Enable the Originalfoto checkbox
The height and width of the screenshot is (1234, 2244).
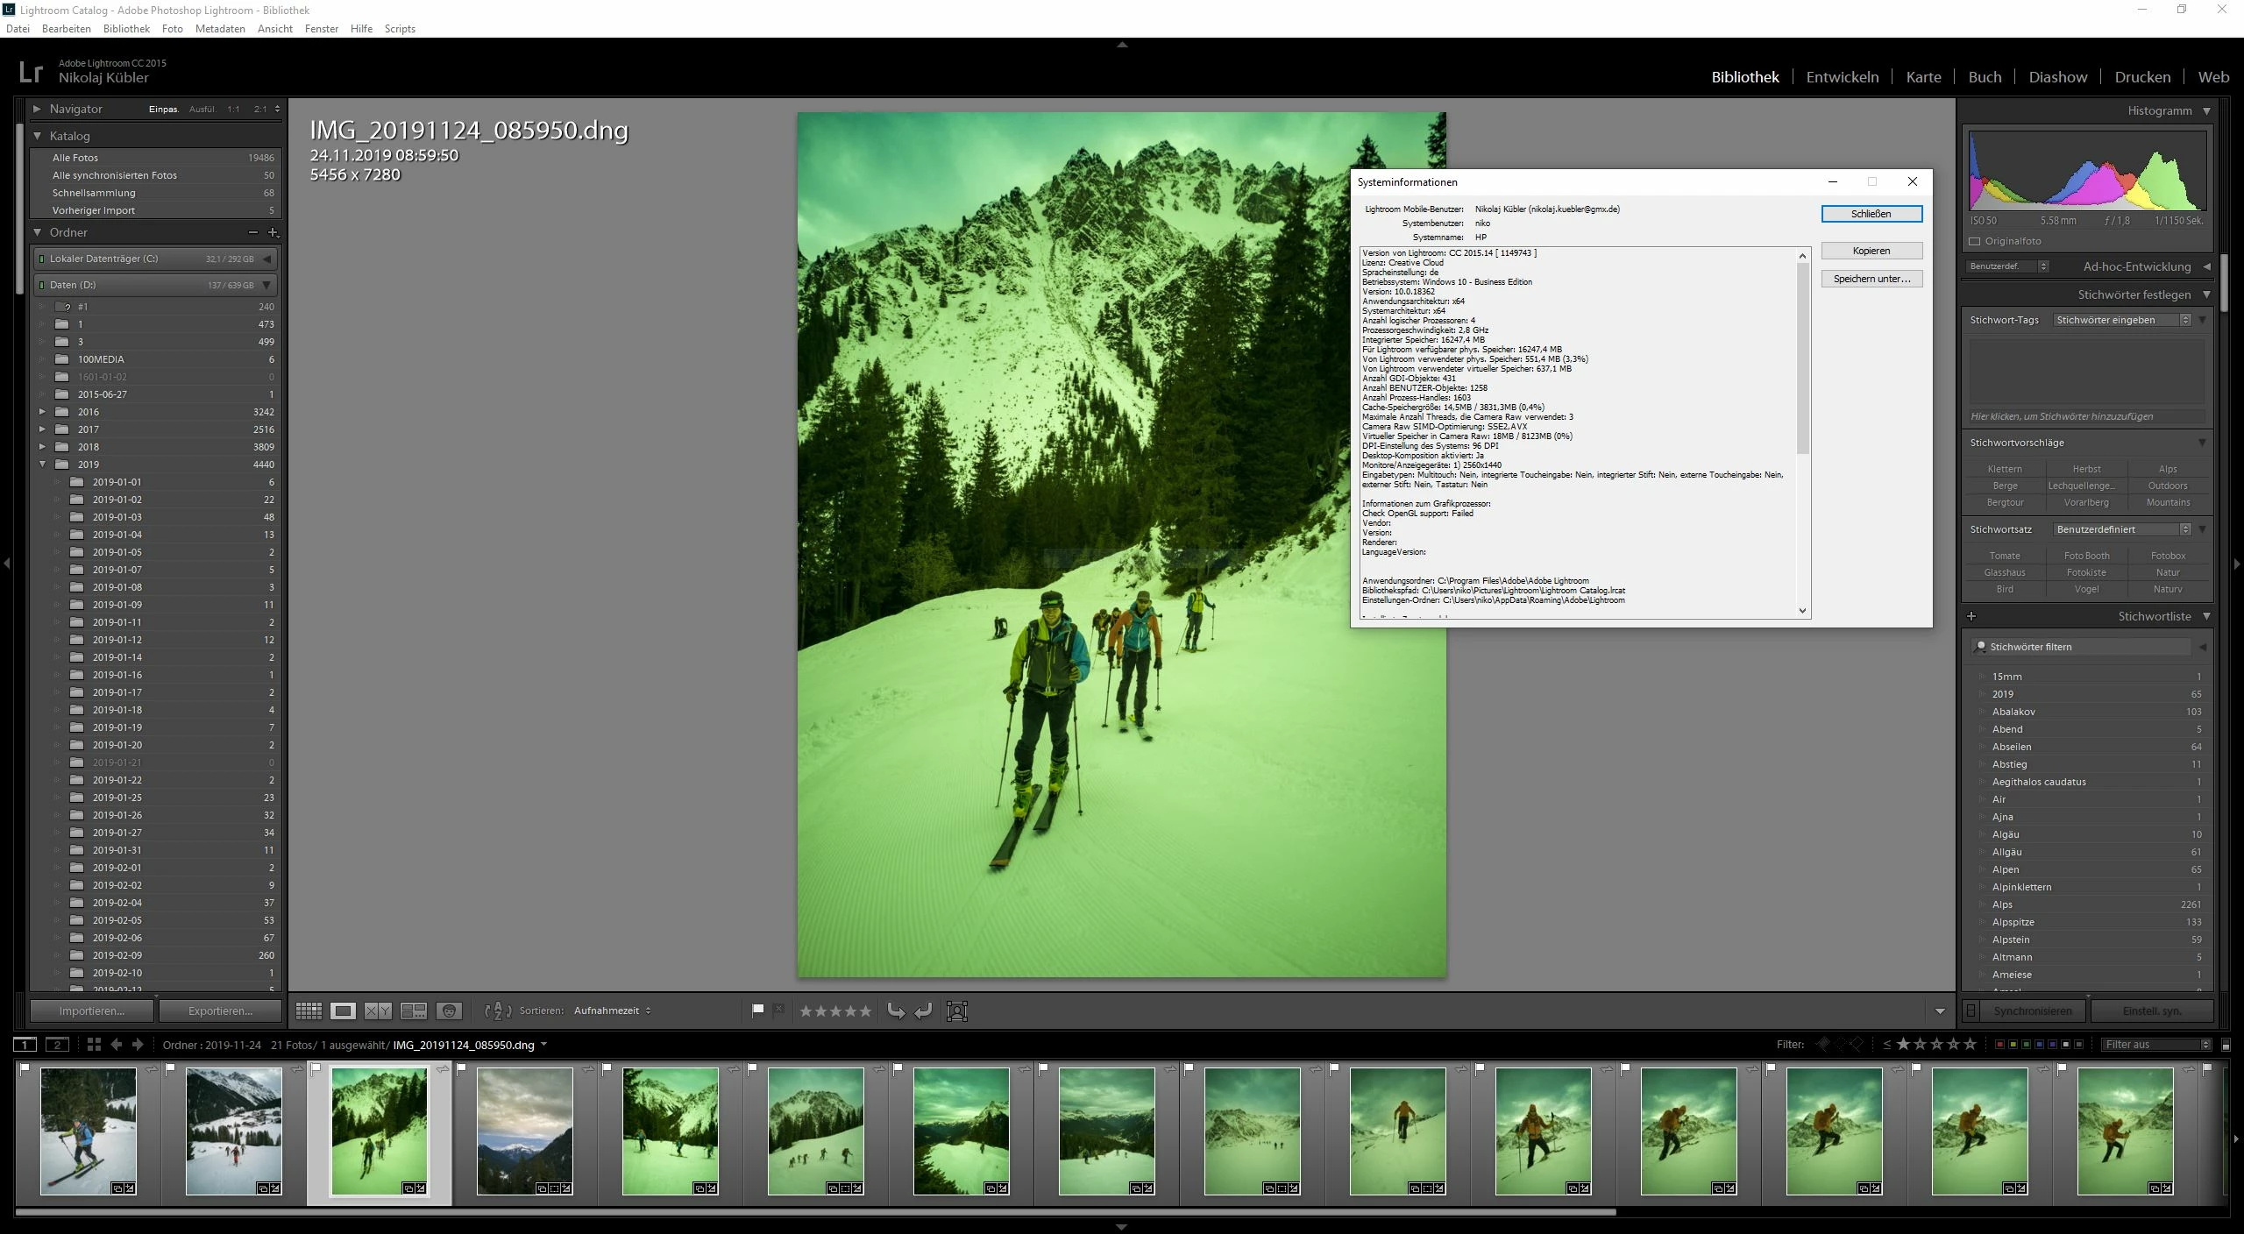tap(1976, 241)
